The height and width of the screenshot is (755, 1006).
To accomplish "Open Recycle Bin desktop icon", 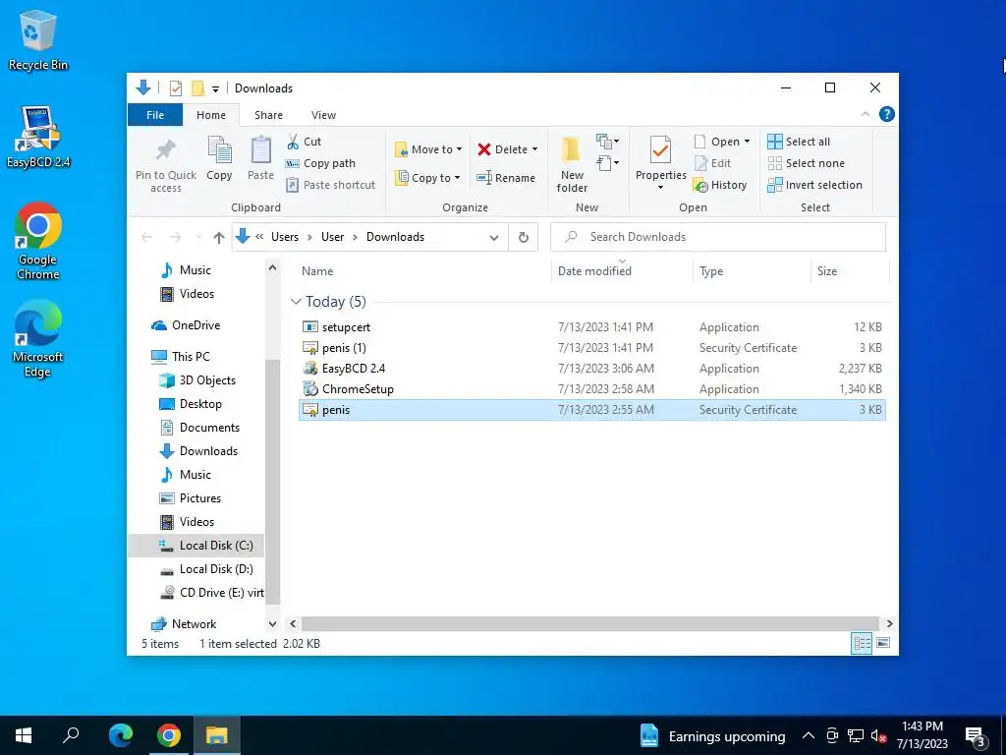I will 38,41.
